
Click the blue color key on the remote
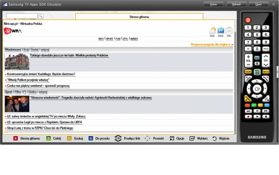pos(267,106)
